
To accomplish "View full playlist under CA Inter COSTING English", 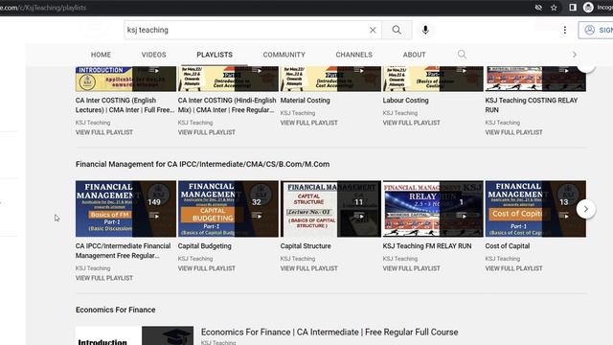I will tap(104, 132).
